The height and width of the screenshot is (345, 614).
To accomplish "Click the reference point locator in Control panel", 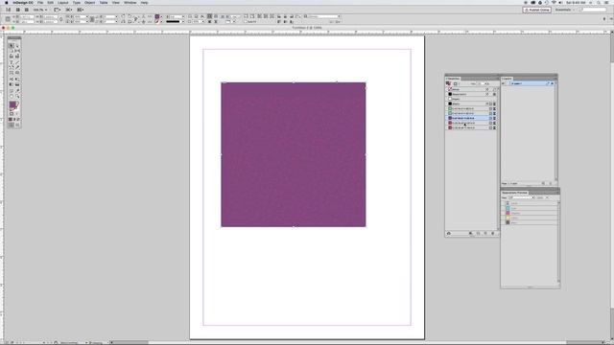I will (x=8, y=19).
